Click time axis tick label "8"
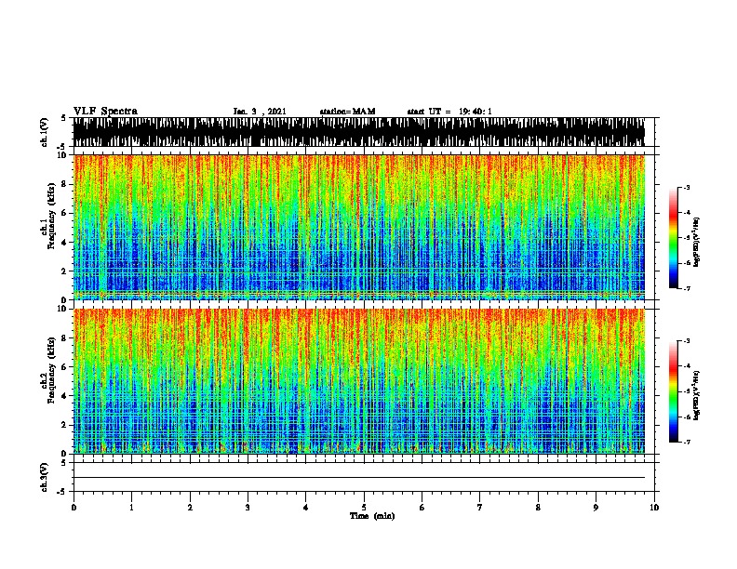This screenshot has height=569, width=737. [538, 508]
